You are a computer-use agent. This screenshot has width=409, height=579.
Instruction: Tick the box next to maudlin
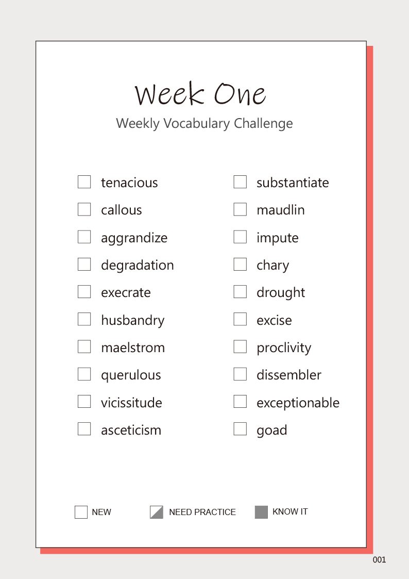click(240, 209)
